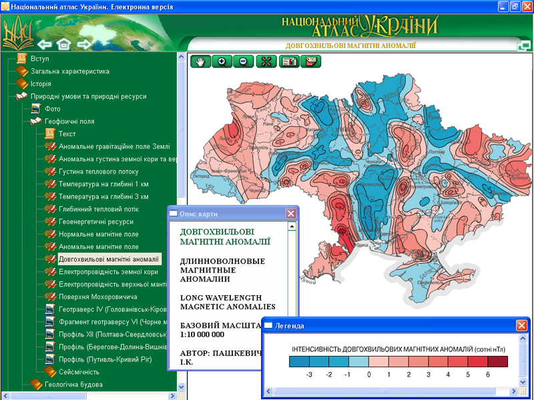Click map icon beside Геоенергетичні ресурси
Viewport: 534px width, 400px height.
click(x=50, y=222)
